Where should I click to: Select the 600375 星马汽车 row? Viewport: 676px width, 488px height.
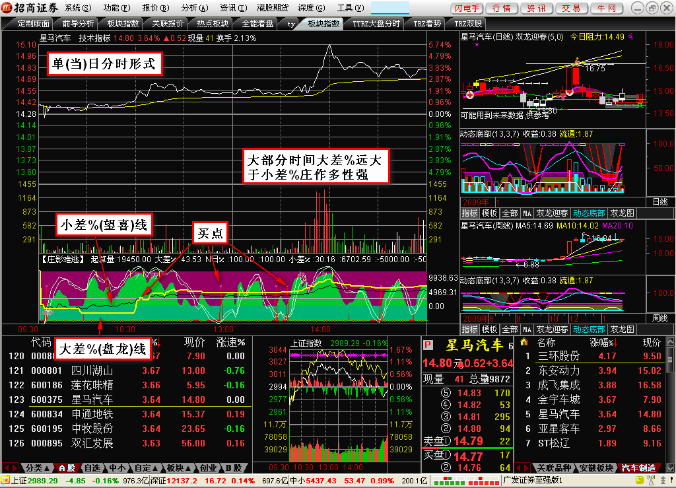pos(127,400)
